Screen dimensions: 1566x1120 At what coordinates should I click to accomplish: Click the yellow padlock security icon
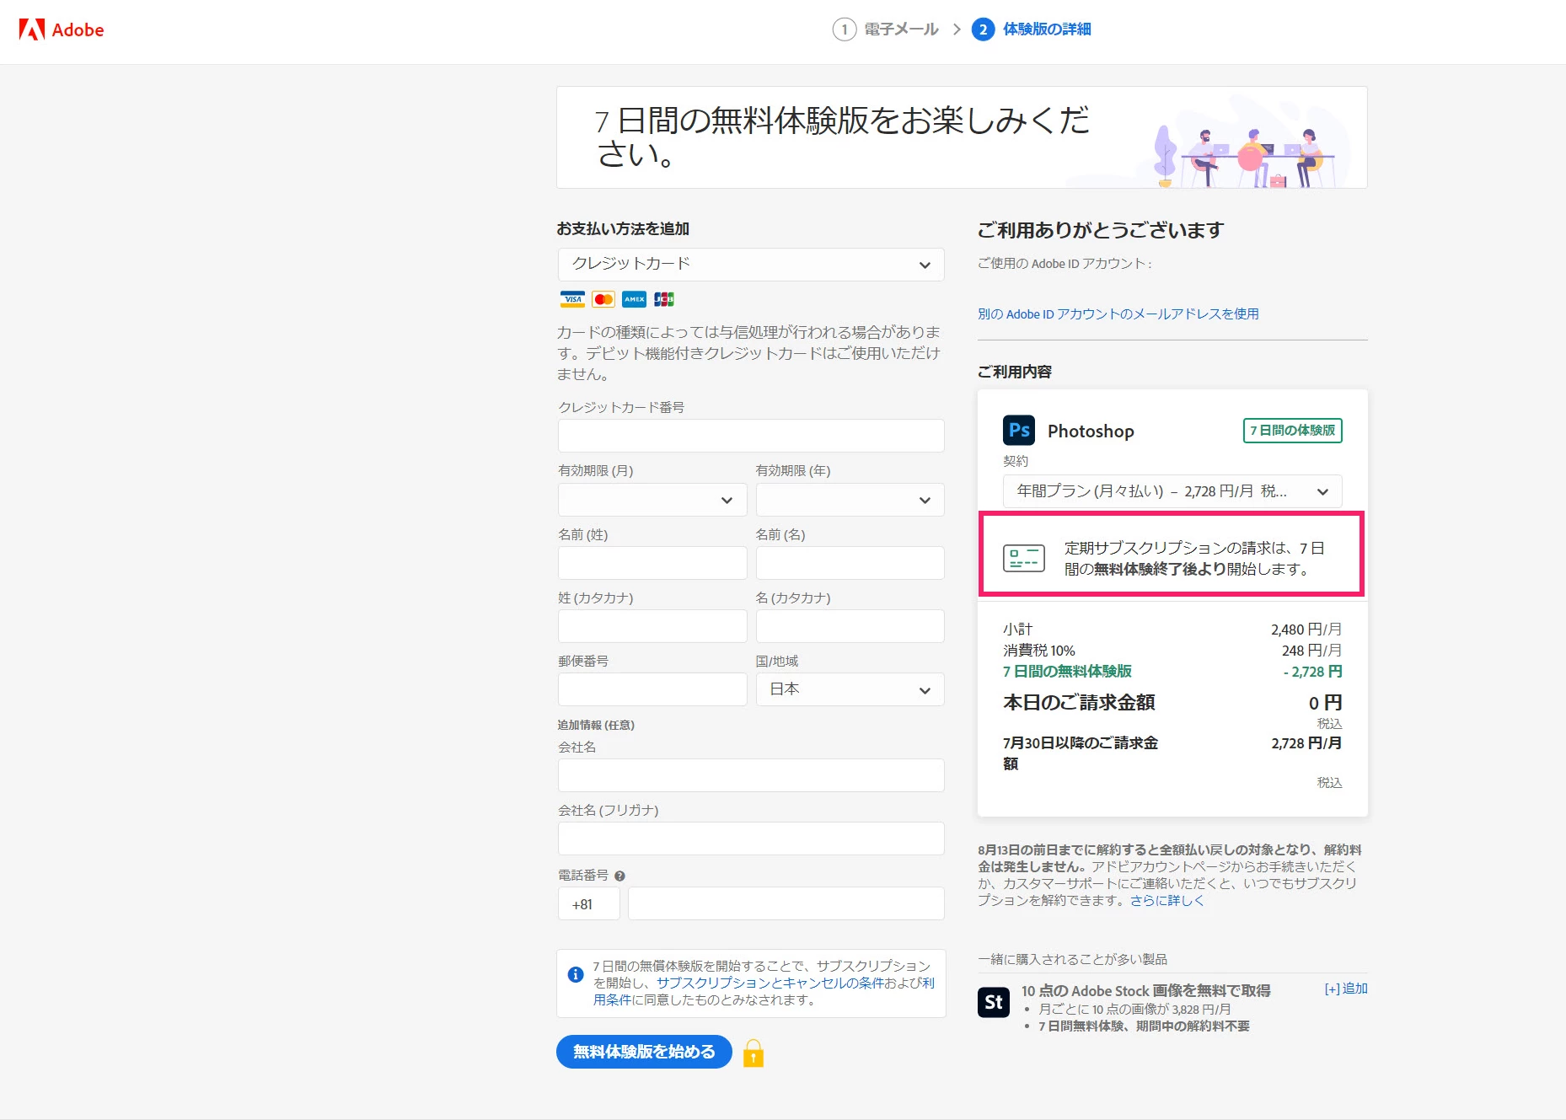point(754,1053)
